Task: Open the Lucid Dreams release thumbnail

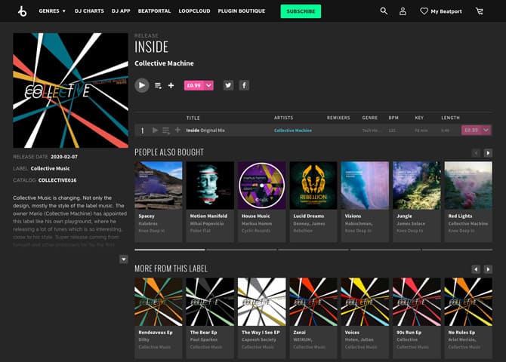Action: pyautogui.click(x=313, y=186)
